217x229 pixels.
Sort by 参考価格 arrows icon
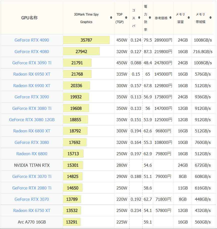(x=170, y=18)
